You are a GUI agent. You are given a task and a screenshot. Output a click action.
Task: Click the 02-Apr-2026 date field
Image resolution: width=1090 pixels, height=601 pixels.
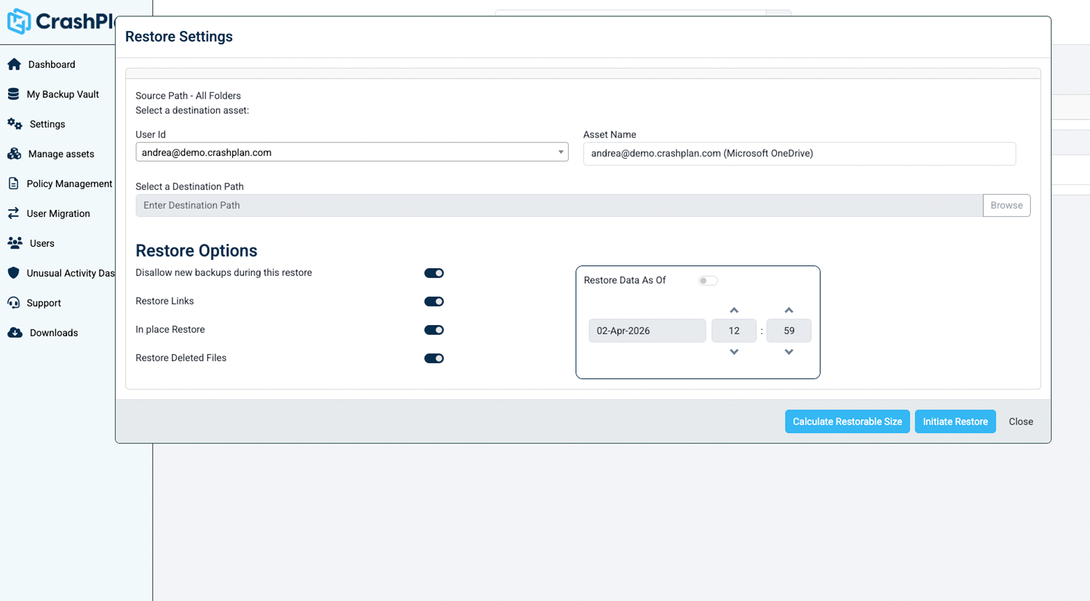[x=647, y=331]
